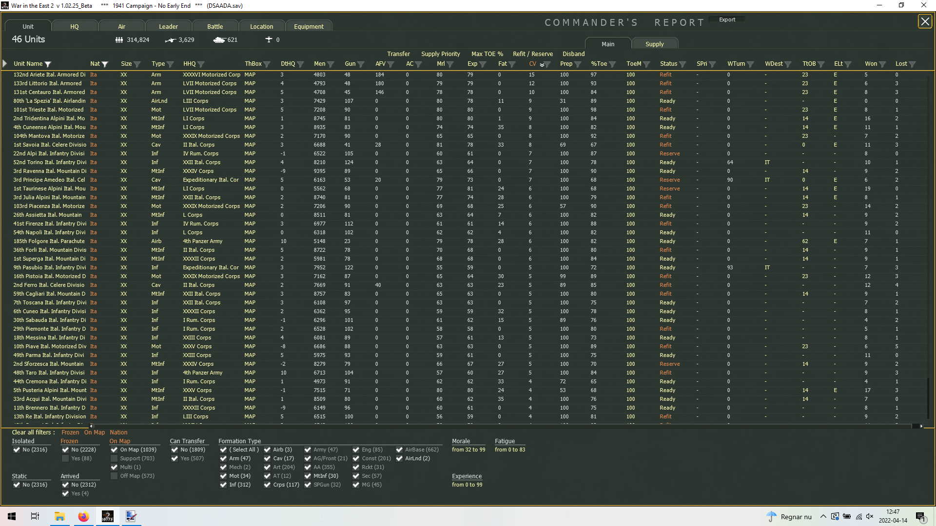
Task: Uncheck the Mot (34) formation checkbox
Action: point(223,476)
